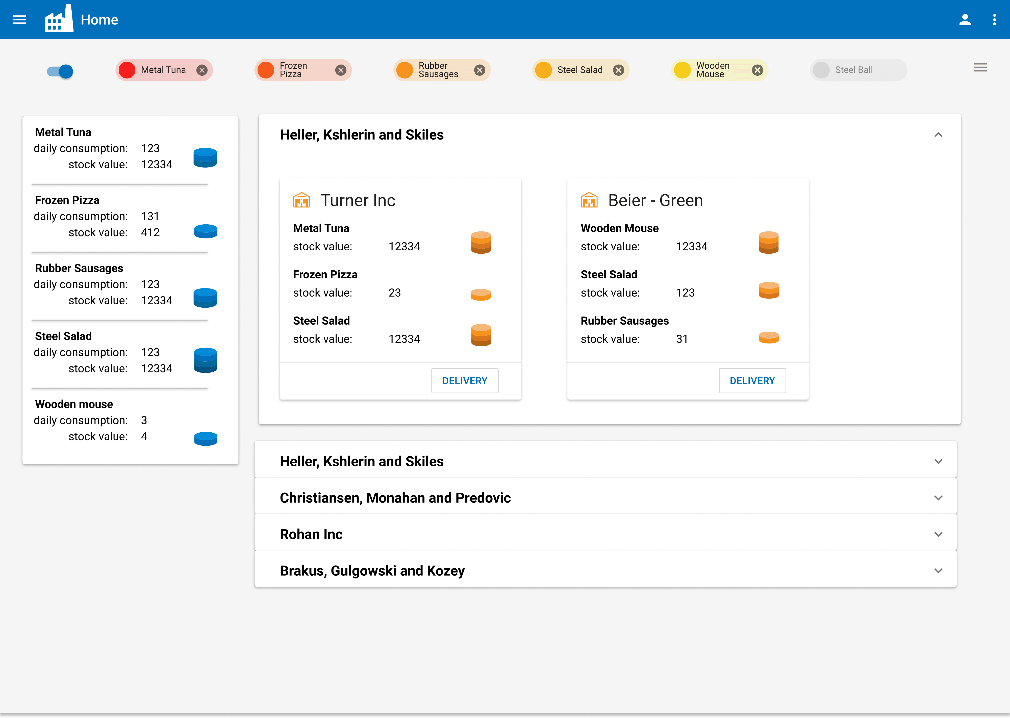The width and height of the screenshot is (1010, 718).
Task: Click the filter list icon at right
Action: tap(980, 68)
